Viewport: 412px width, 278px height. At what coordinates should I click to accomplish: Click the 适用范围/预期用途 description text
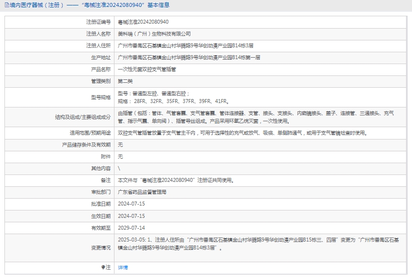tap(242, 133)
